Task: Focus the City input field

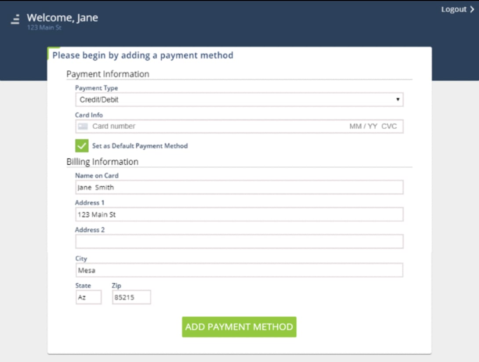Action: [239, 270]
